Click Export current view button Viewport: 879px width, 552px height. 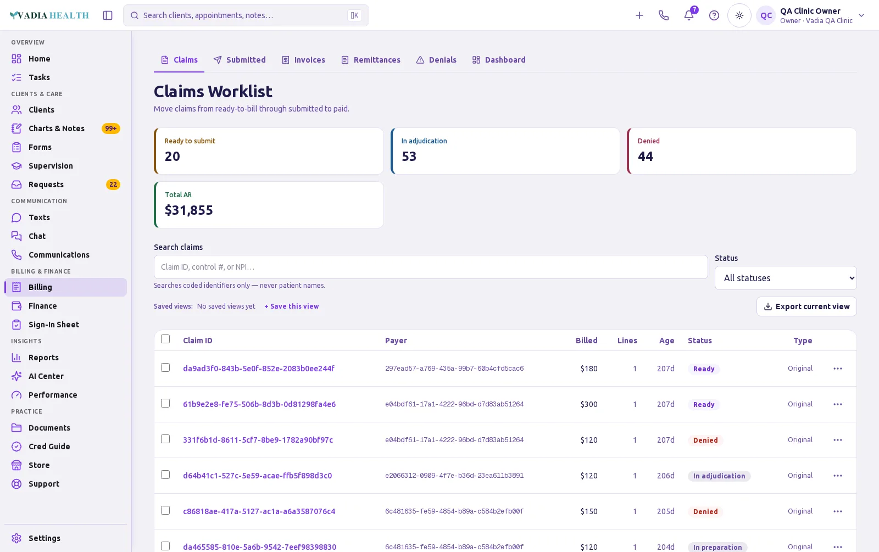(806, 306)
